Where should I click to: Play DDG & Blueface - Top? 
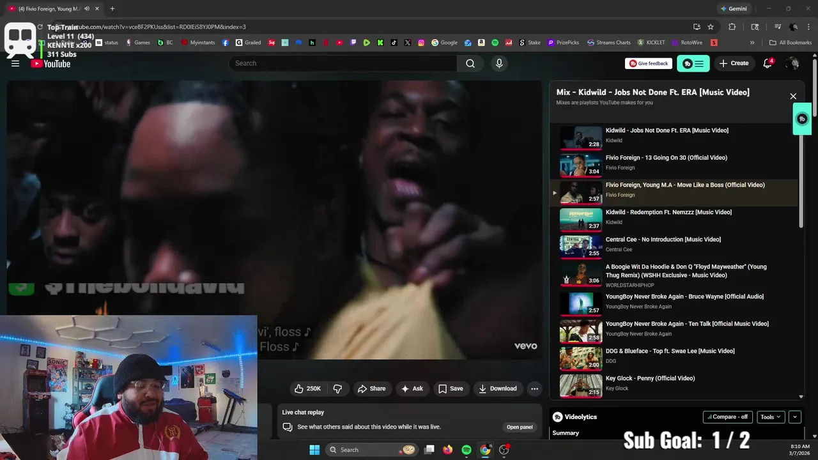tap(581, 358)
